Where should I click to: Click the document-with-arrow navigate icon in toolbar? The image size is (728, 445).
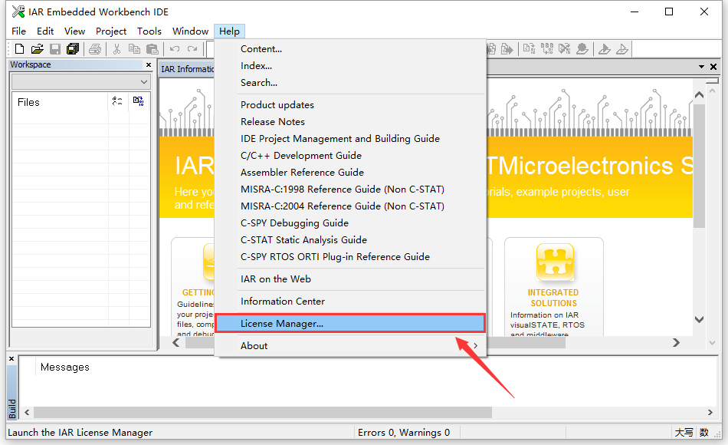(507, 49)
